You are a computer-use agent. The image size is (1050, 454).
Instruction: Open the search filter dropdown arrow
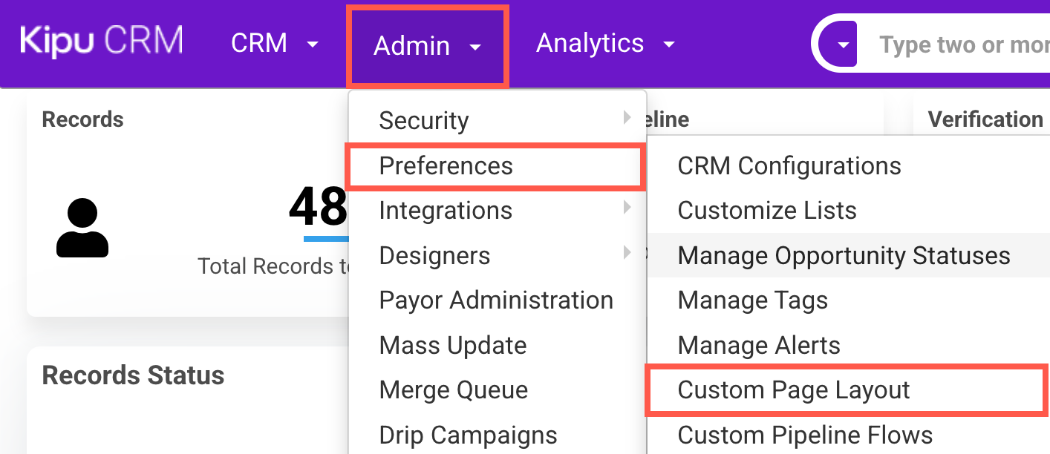[x=844, y=45]
